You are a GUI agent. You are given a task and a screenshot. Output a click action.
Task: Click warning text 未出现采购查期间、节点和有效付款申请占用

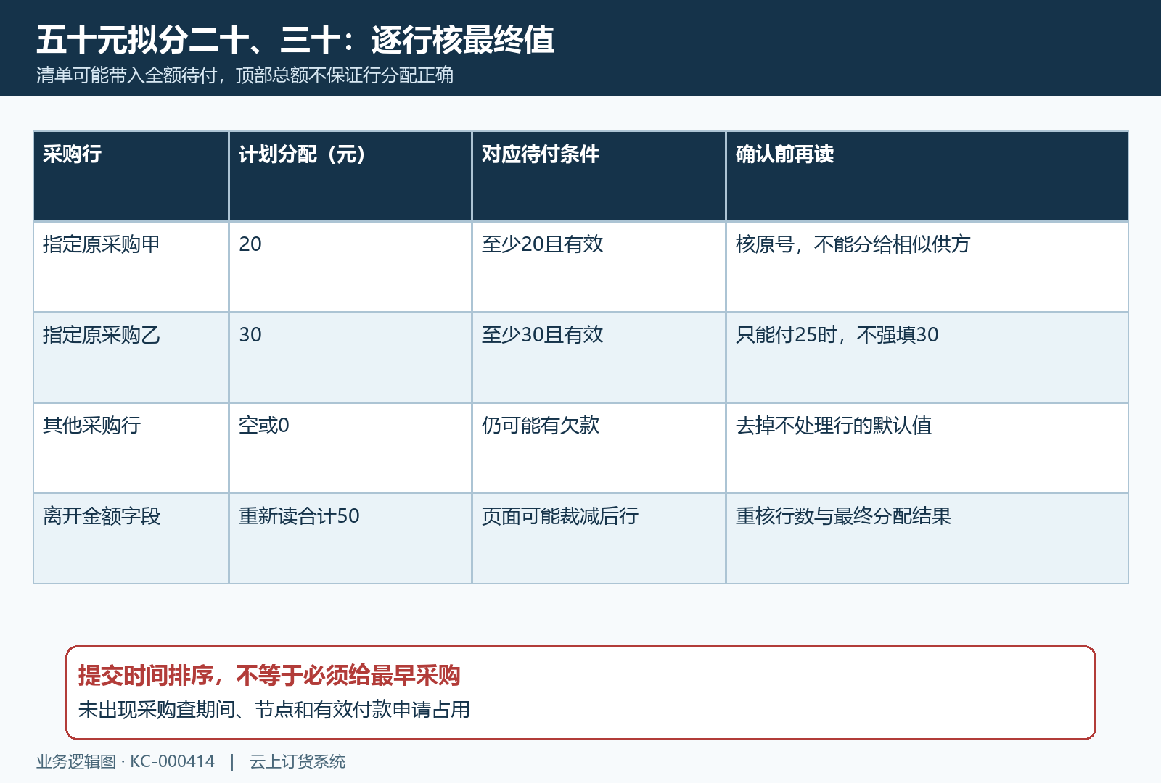coord(274,710)
